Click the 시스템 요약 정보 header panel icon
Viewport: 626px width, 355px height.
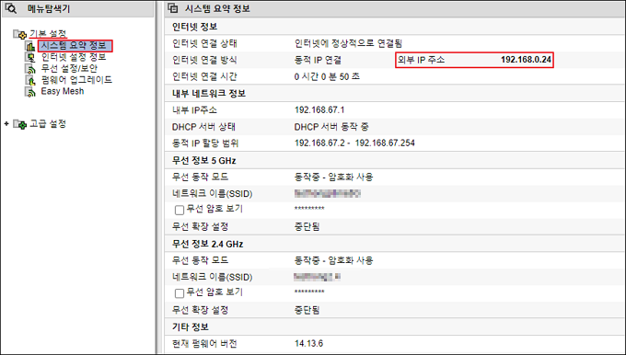[x=173, y=8]
